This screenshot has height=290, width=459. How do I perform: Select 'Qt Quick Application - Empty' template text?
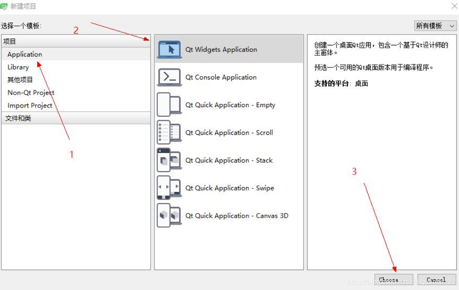point(230,105)
